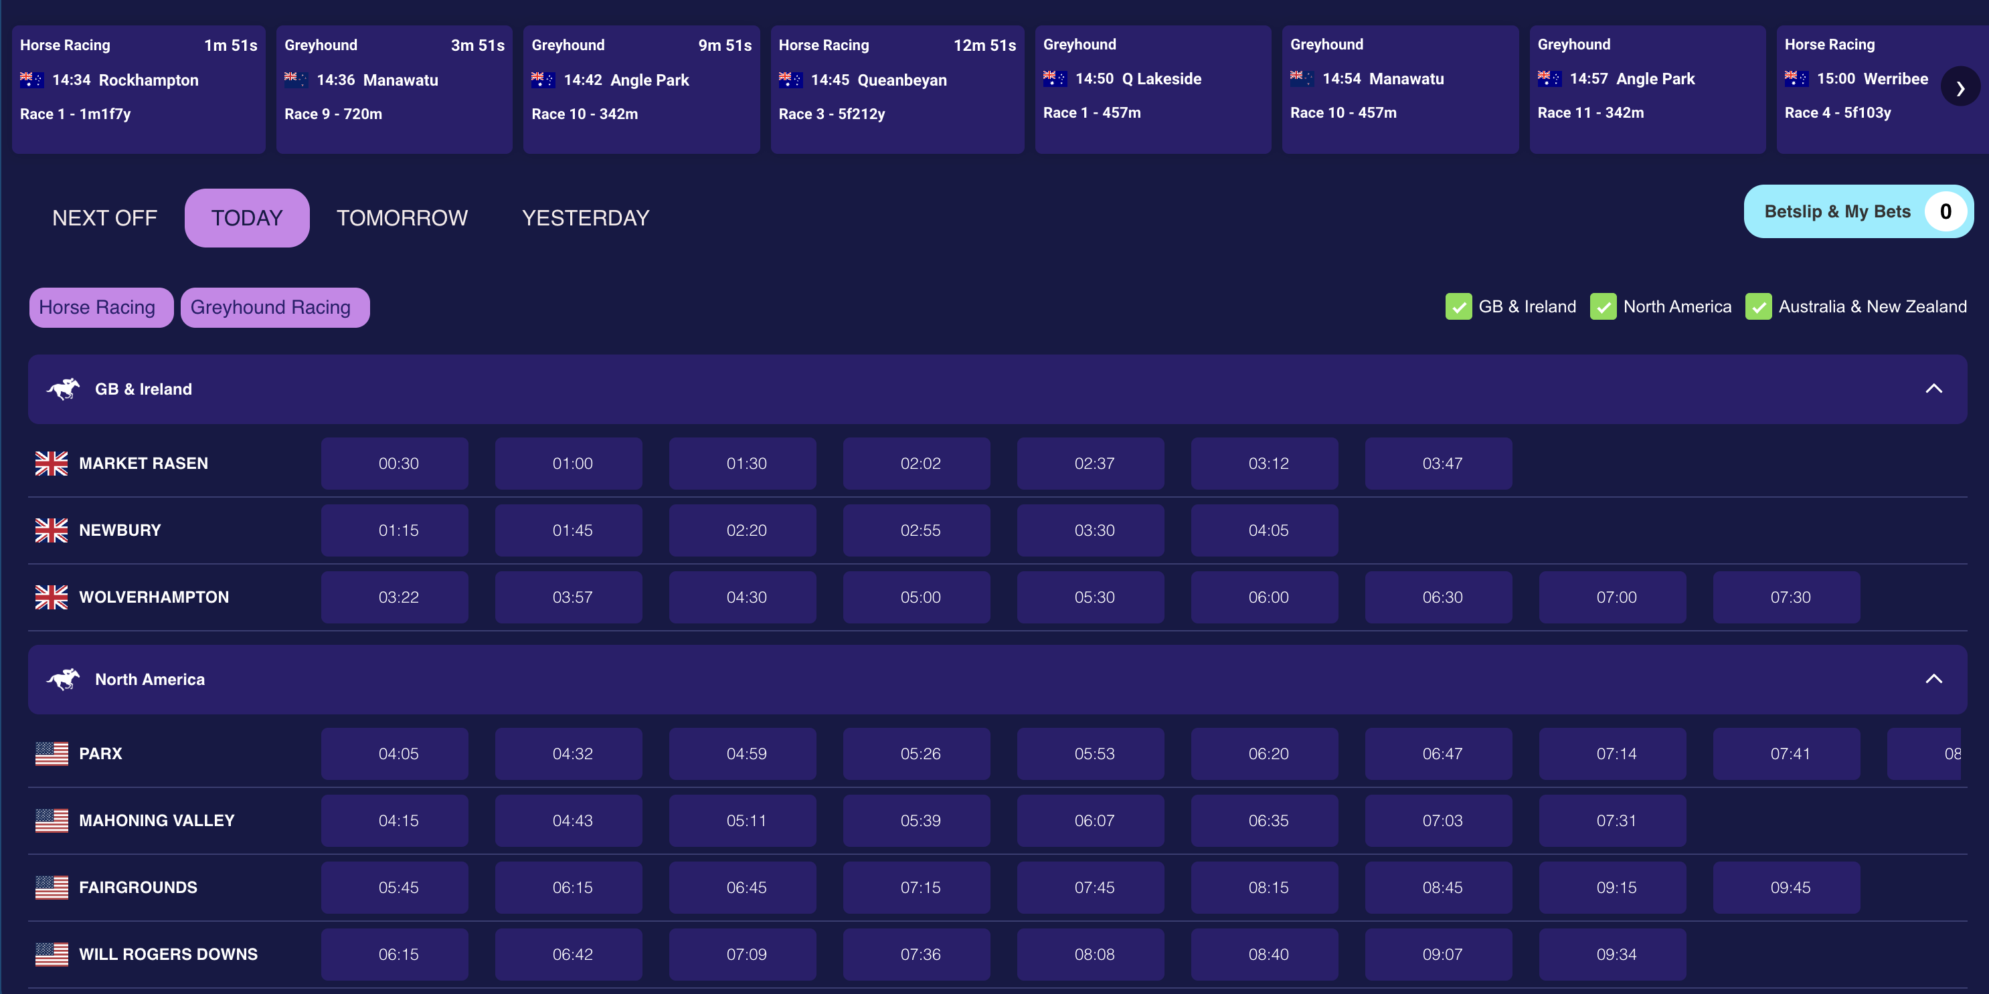Disable the North America filter checkbox

click(1604, 306)
